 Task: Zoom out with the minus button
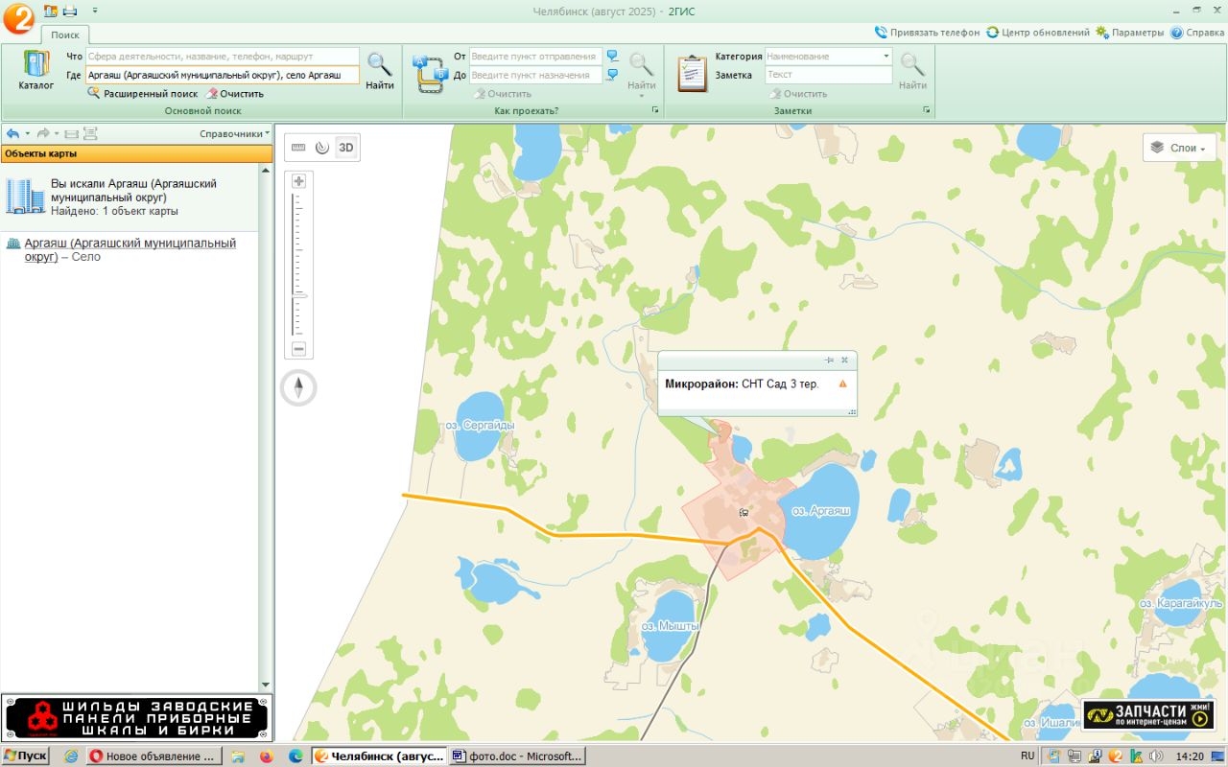[298, 349]
